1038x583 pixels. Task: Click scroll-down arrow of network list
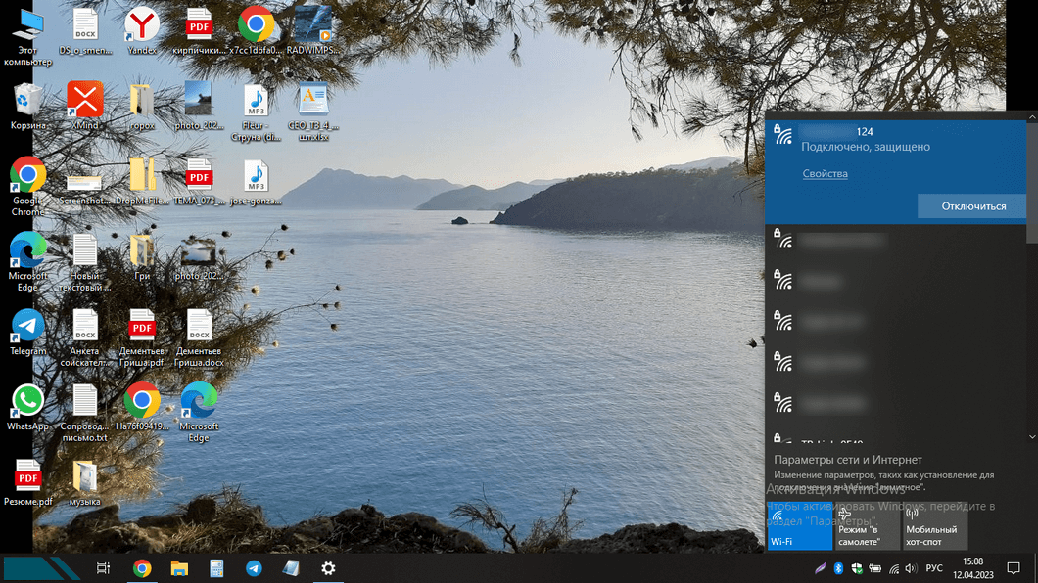pyautogui.click(x=1032, y=437)
